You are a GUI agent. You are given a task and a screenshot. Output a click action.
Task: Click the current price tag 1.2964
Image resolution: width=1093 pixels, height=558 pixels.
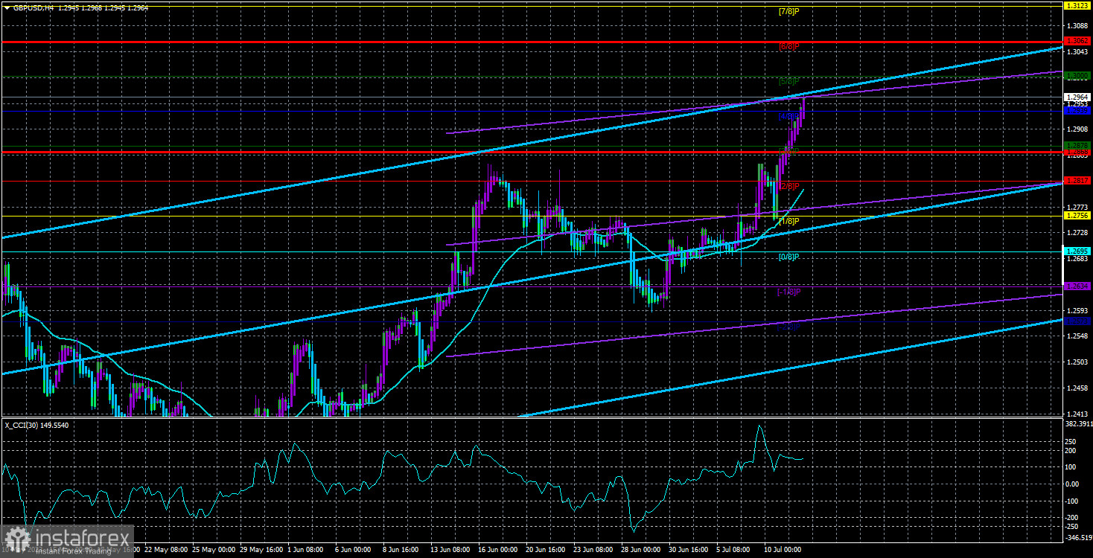[x=1077, y=97]
